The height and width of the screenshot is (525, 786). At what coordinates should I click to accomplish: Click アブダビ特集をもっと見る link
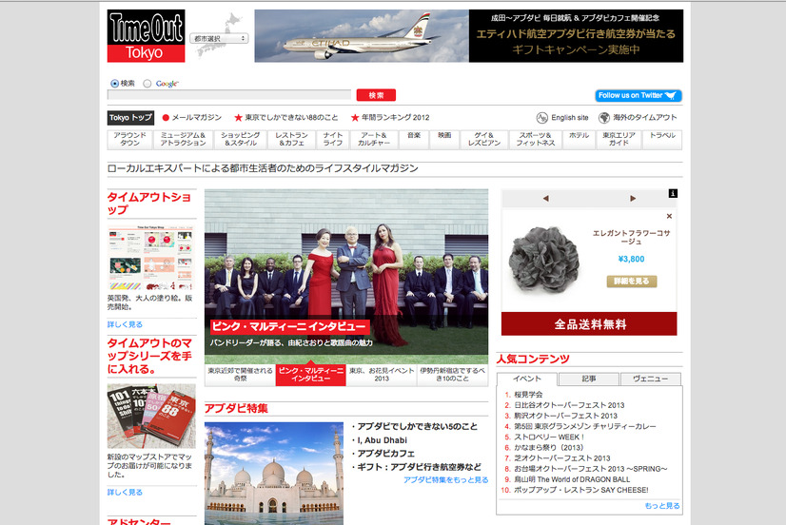coord(445,480)
